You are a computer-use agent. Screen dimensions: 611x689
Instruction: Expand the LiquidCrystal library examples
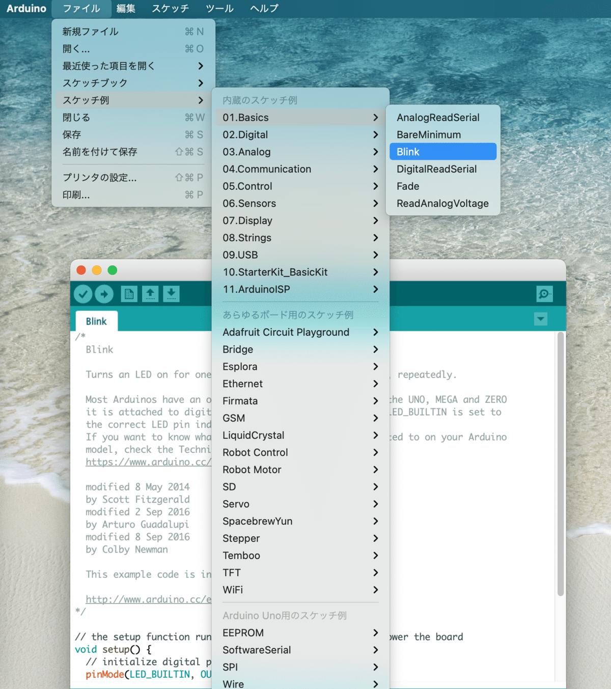300,436
